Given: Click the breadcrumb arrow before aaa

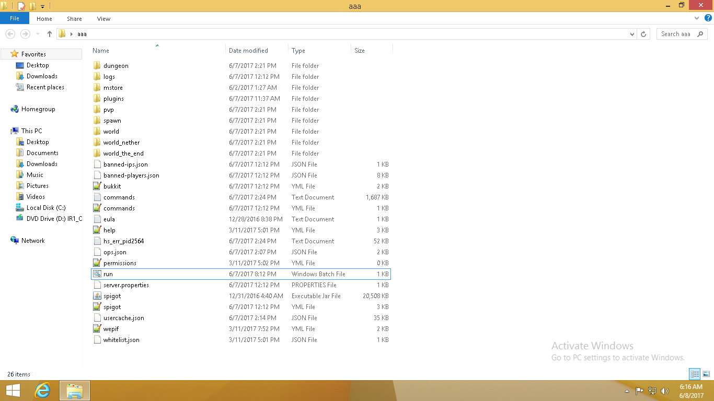Looking at the screenshot, I should (71, 34).
